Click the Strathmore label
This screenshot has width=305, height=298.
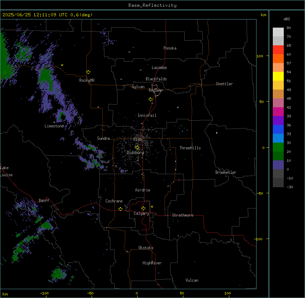pos(183,215)
